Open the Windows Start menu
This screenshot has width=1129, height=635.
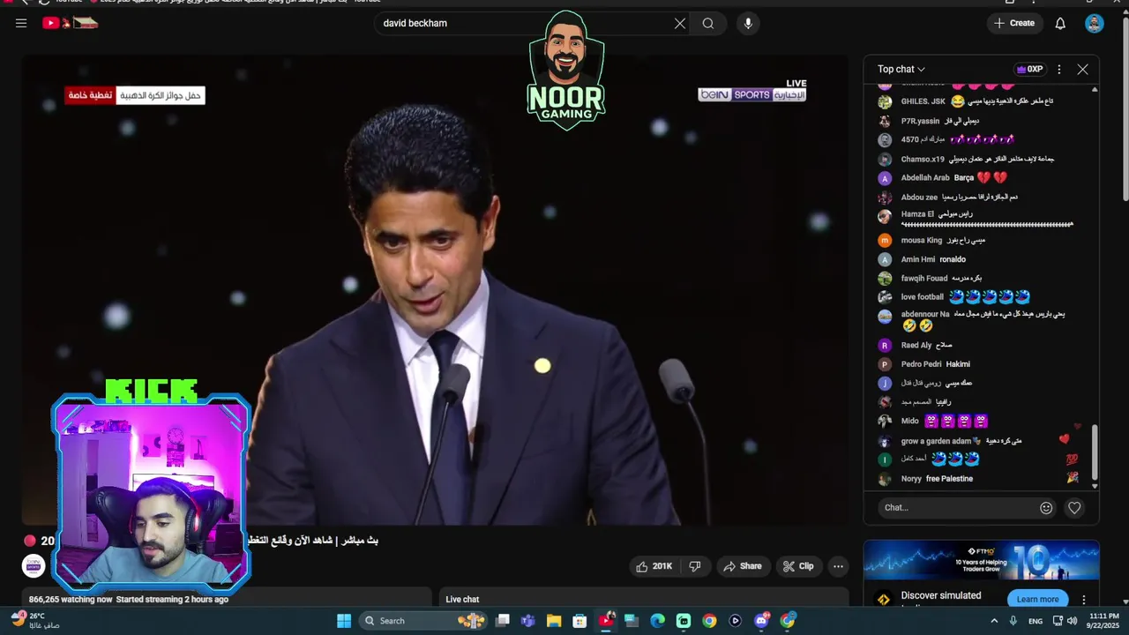point(344,621)
